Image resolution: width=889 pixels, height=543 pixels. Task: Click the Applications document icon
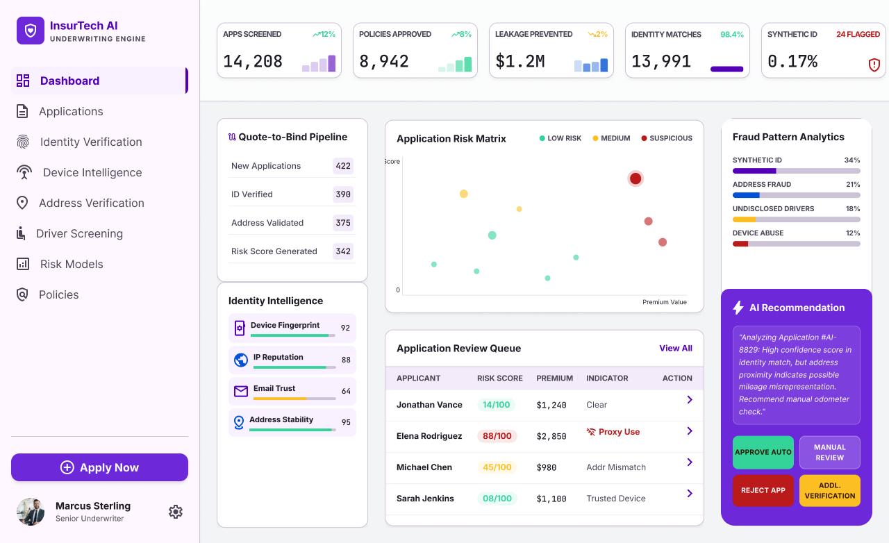tap(22, 111)
